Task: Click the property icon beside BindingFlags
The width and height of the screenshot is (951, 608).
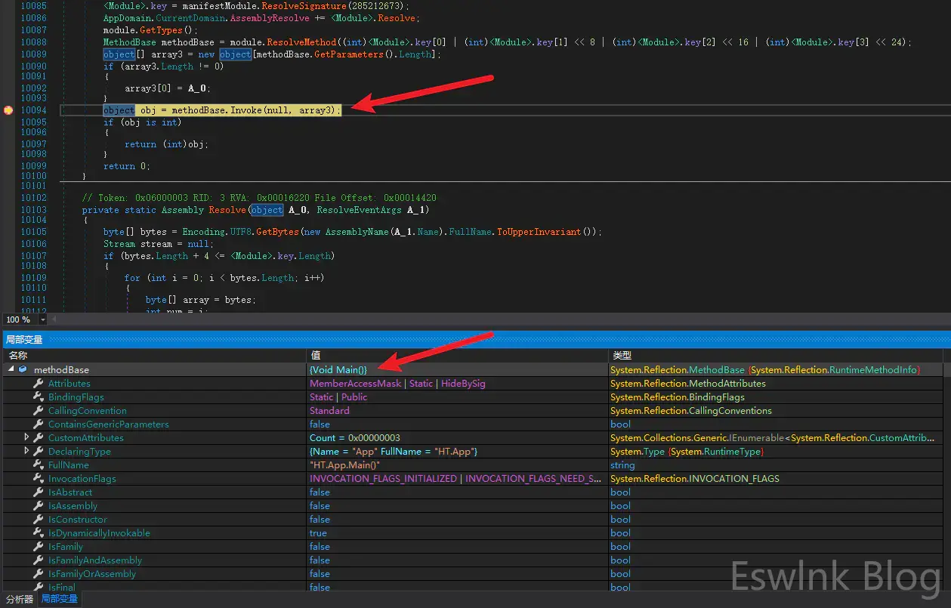Action: 38,397
